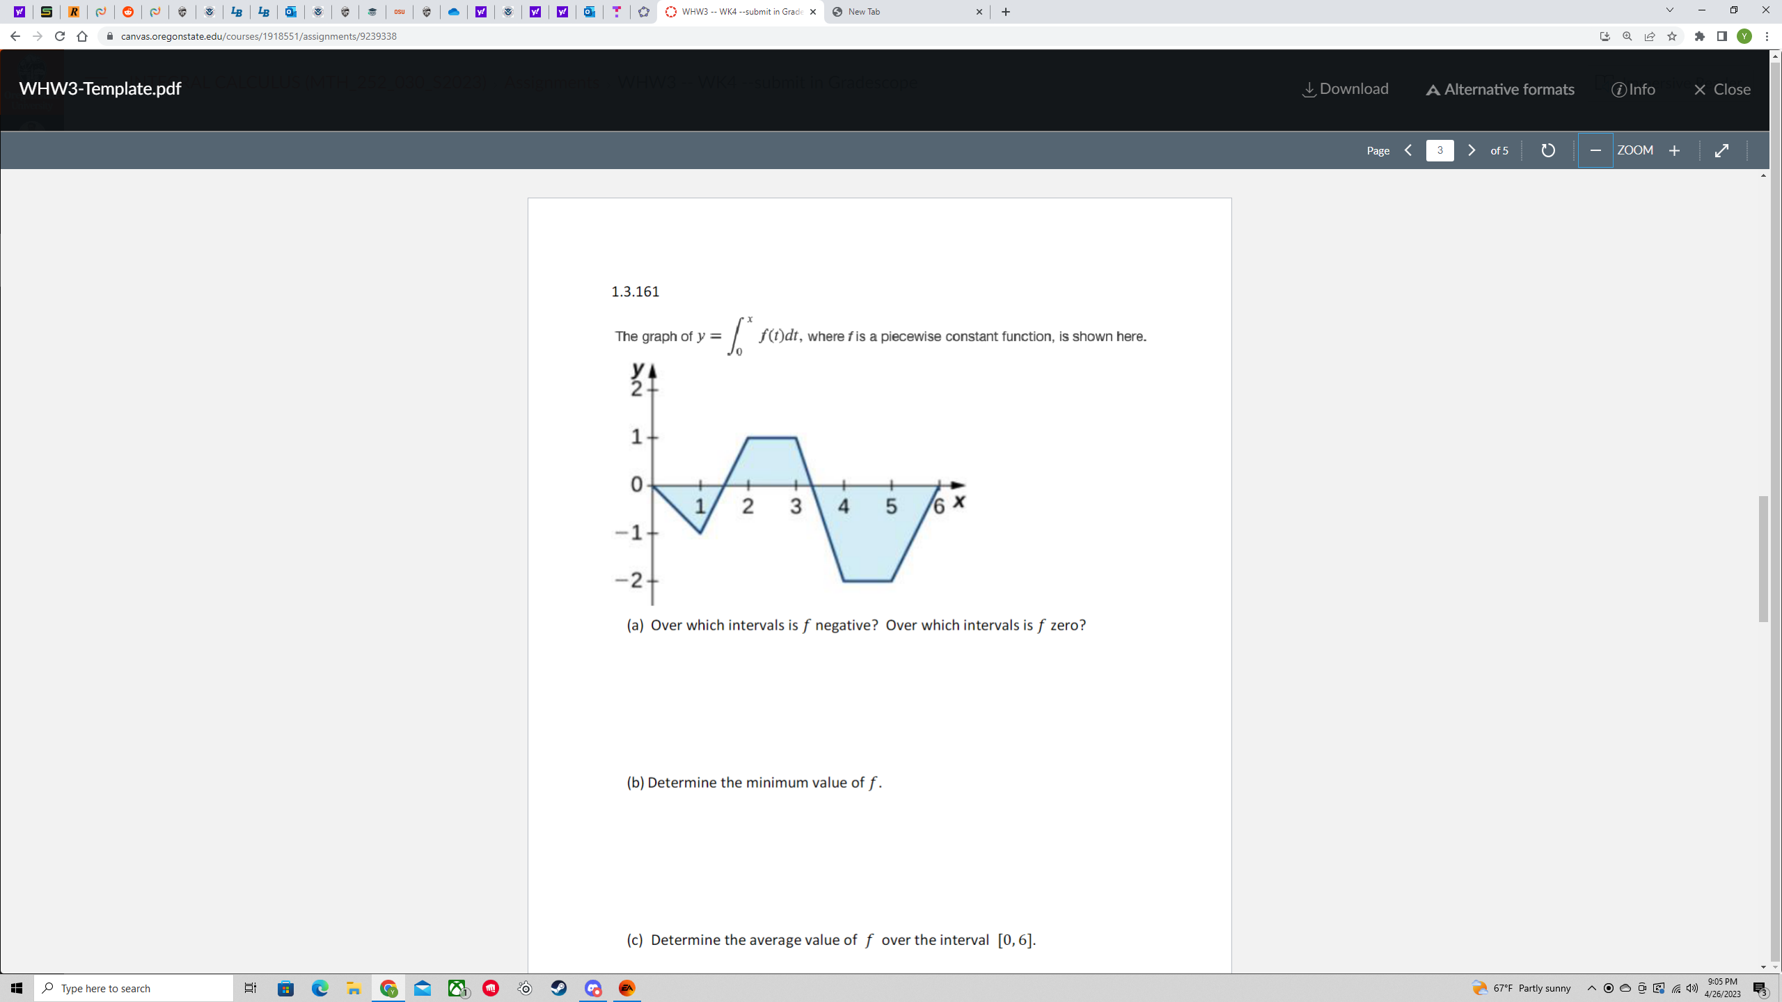The image size is (1782, 1002).
Task: Open Alternative formats options
Action: coord(1500,89)
